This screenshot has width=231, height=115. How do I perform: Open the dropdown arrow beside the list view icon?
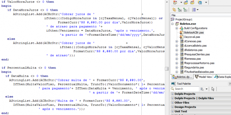click(x=197, y=10)
